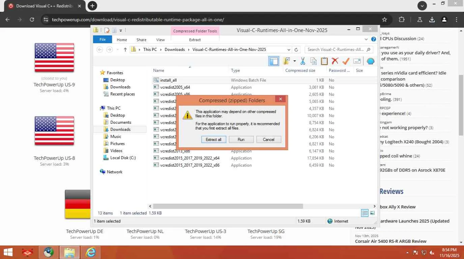Click the search magnifier icon in Explorer
The image size is (464, 259).
pos(368,50)
